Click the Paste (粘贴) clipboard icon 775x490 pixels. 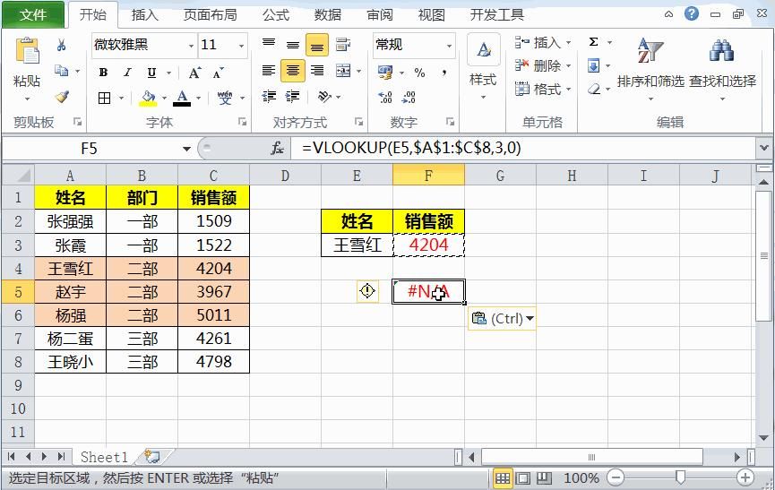[x=27, y=50]
